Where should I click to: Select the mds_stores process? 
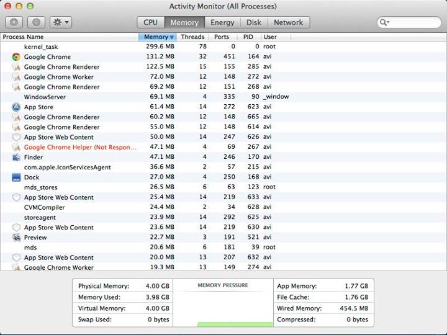coord(223,187)
